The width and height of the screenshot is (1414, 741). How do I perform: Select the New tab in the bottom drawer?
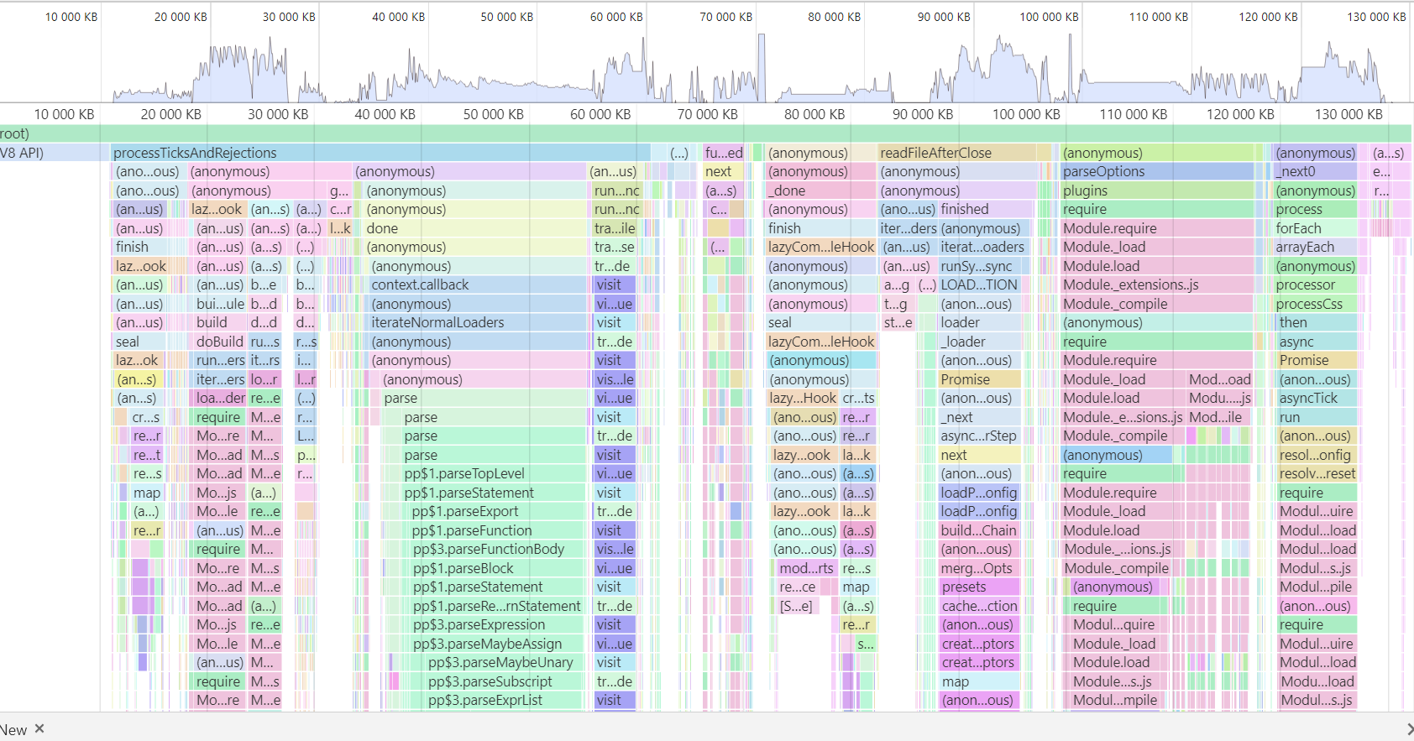click(13, 729)
